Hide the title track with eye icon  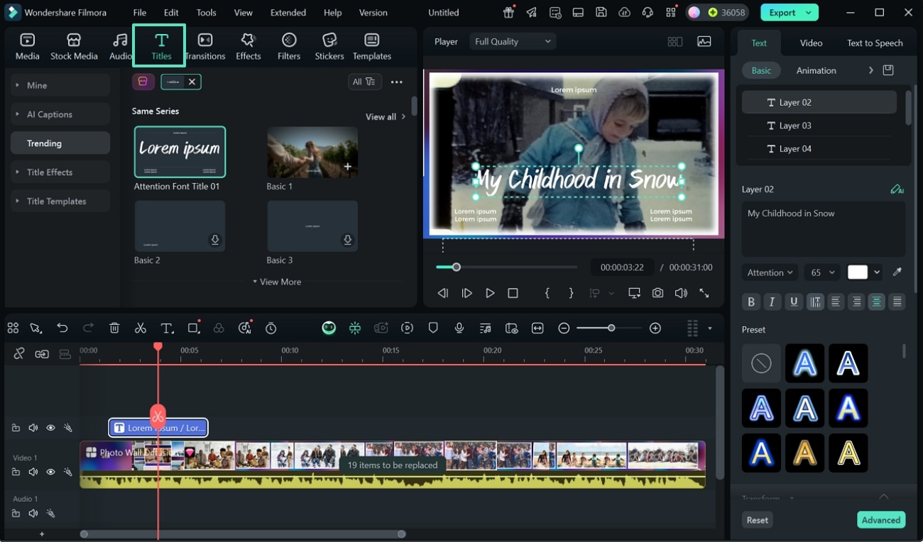coord(50,428)
